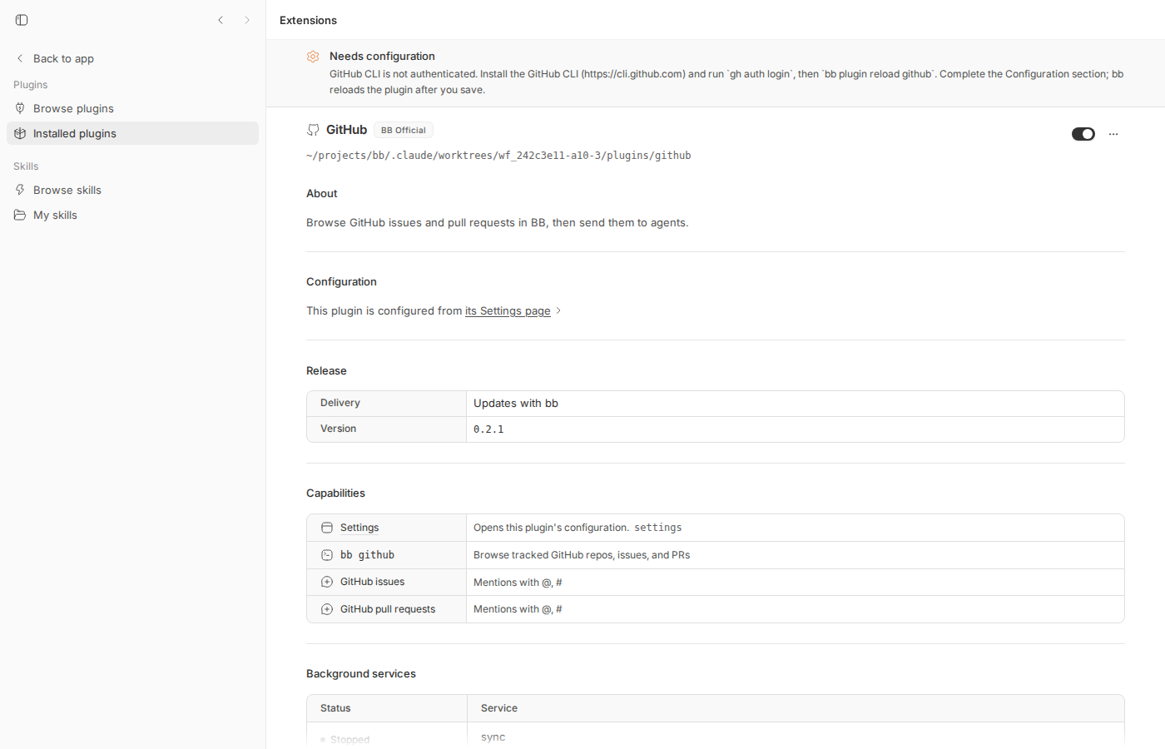Click the Version row label
Screen dimensions: 1165x749
click(x=338, y=429)
